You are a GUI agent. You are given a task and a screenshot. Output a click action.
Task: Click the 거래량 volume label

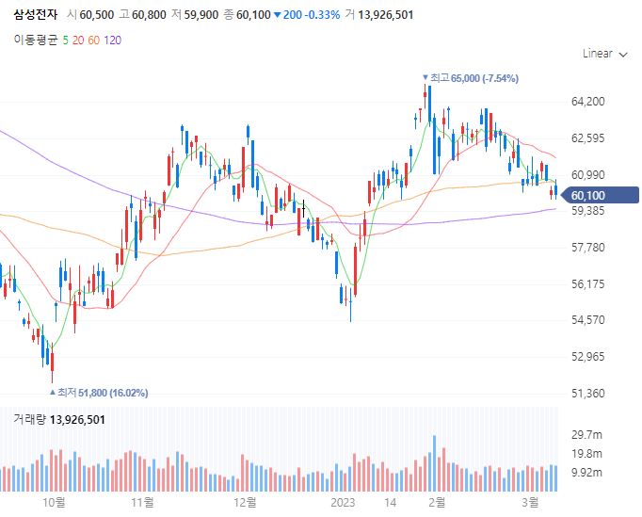pos(30,418)
